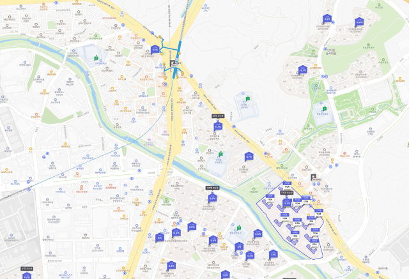Click the 5억 price marker beside the elementary school
409x279 pixels.
click(x=239, y=246)
